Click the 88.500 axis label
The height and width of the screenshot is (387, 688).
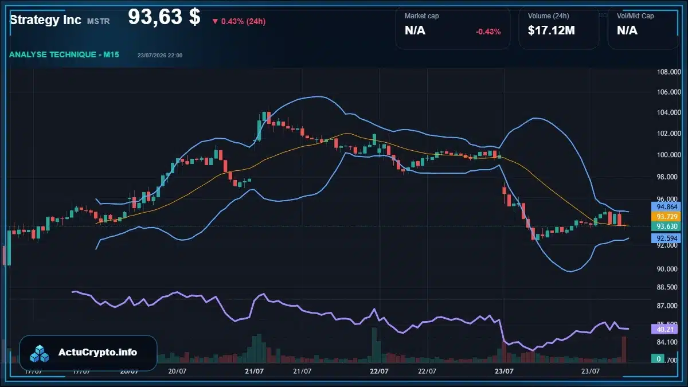(668, 287)
